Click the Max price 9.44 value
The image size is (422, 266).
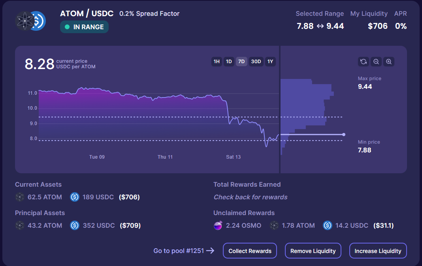365,86
